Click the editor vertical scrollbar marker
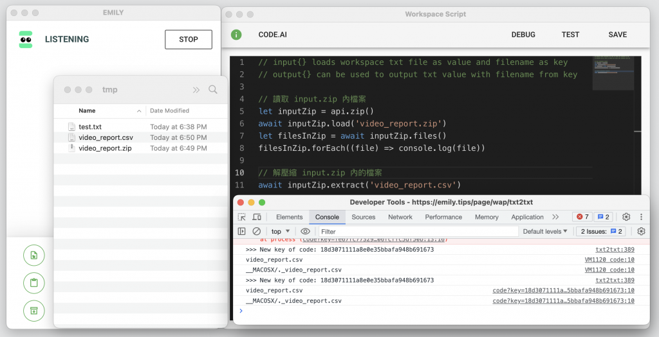Image resolution: width=659 pixels, height=337 pixels. coord(638,132)
